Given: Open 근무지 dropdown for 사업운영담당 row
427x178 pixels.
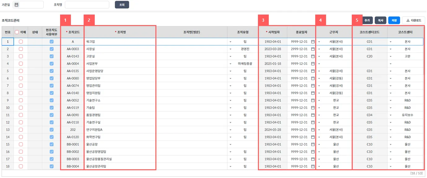Looking at the screenshot, I should click(x=319, y=71).
